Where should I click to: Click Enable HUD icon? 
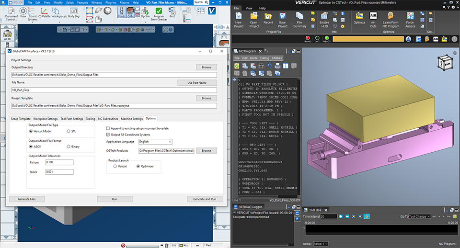coord(324,20)
